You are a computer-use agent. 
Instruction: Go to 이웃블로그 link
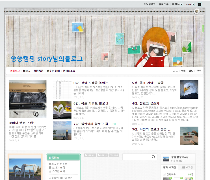click(x=150, y=4)
